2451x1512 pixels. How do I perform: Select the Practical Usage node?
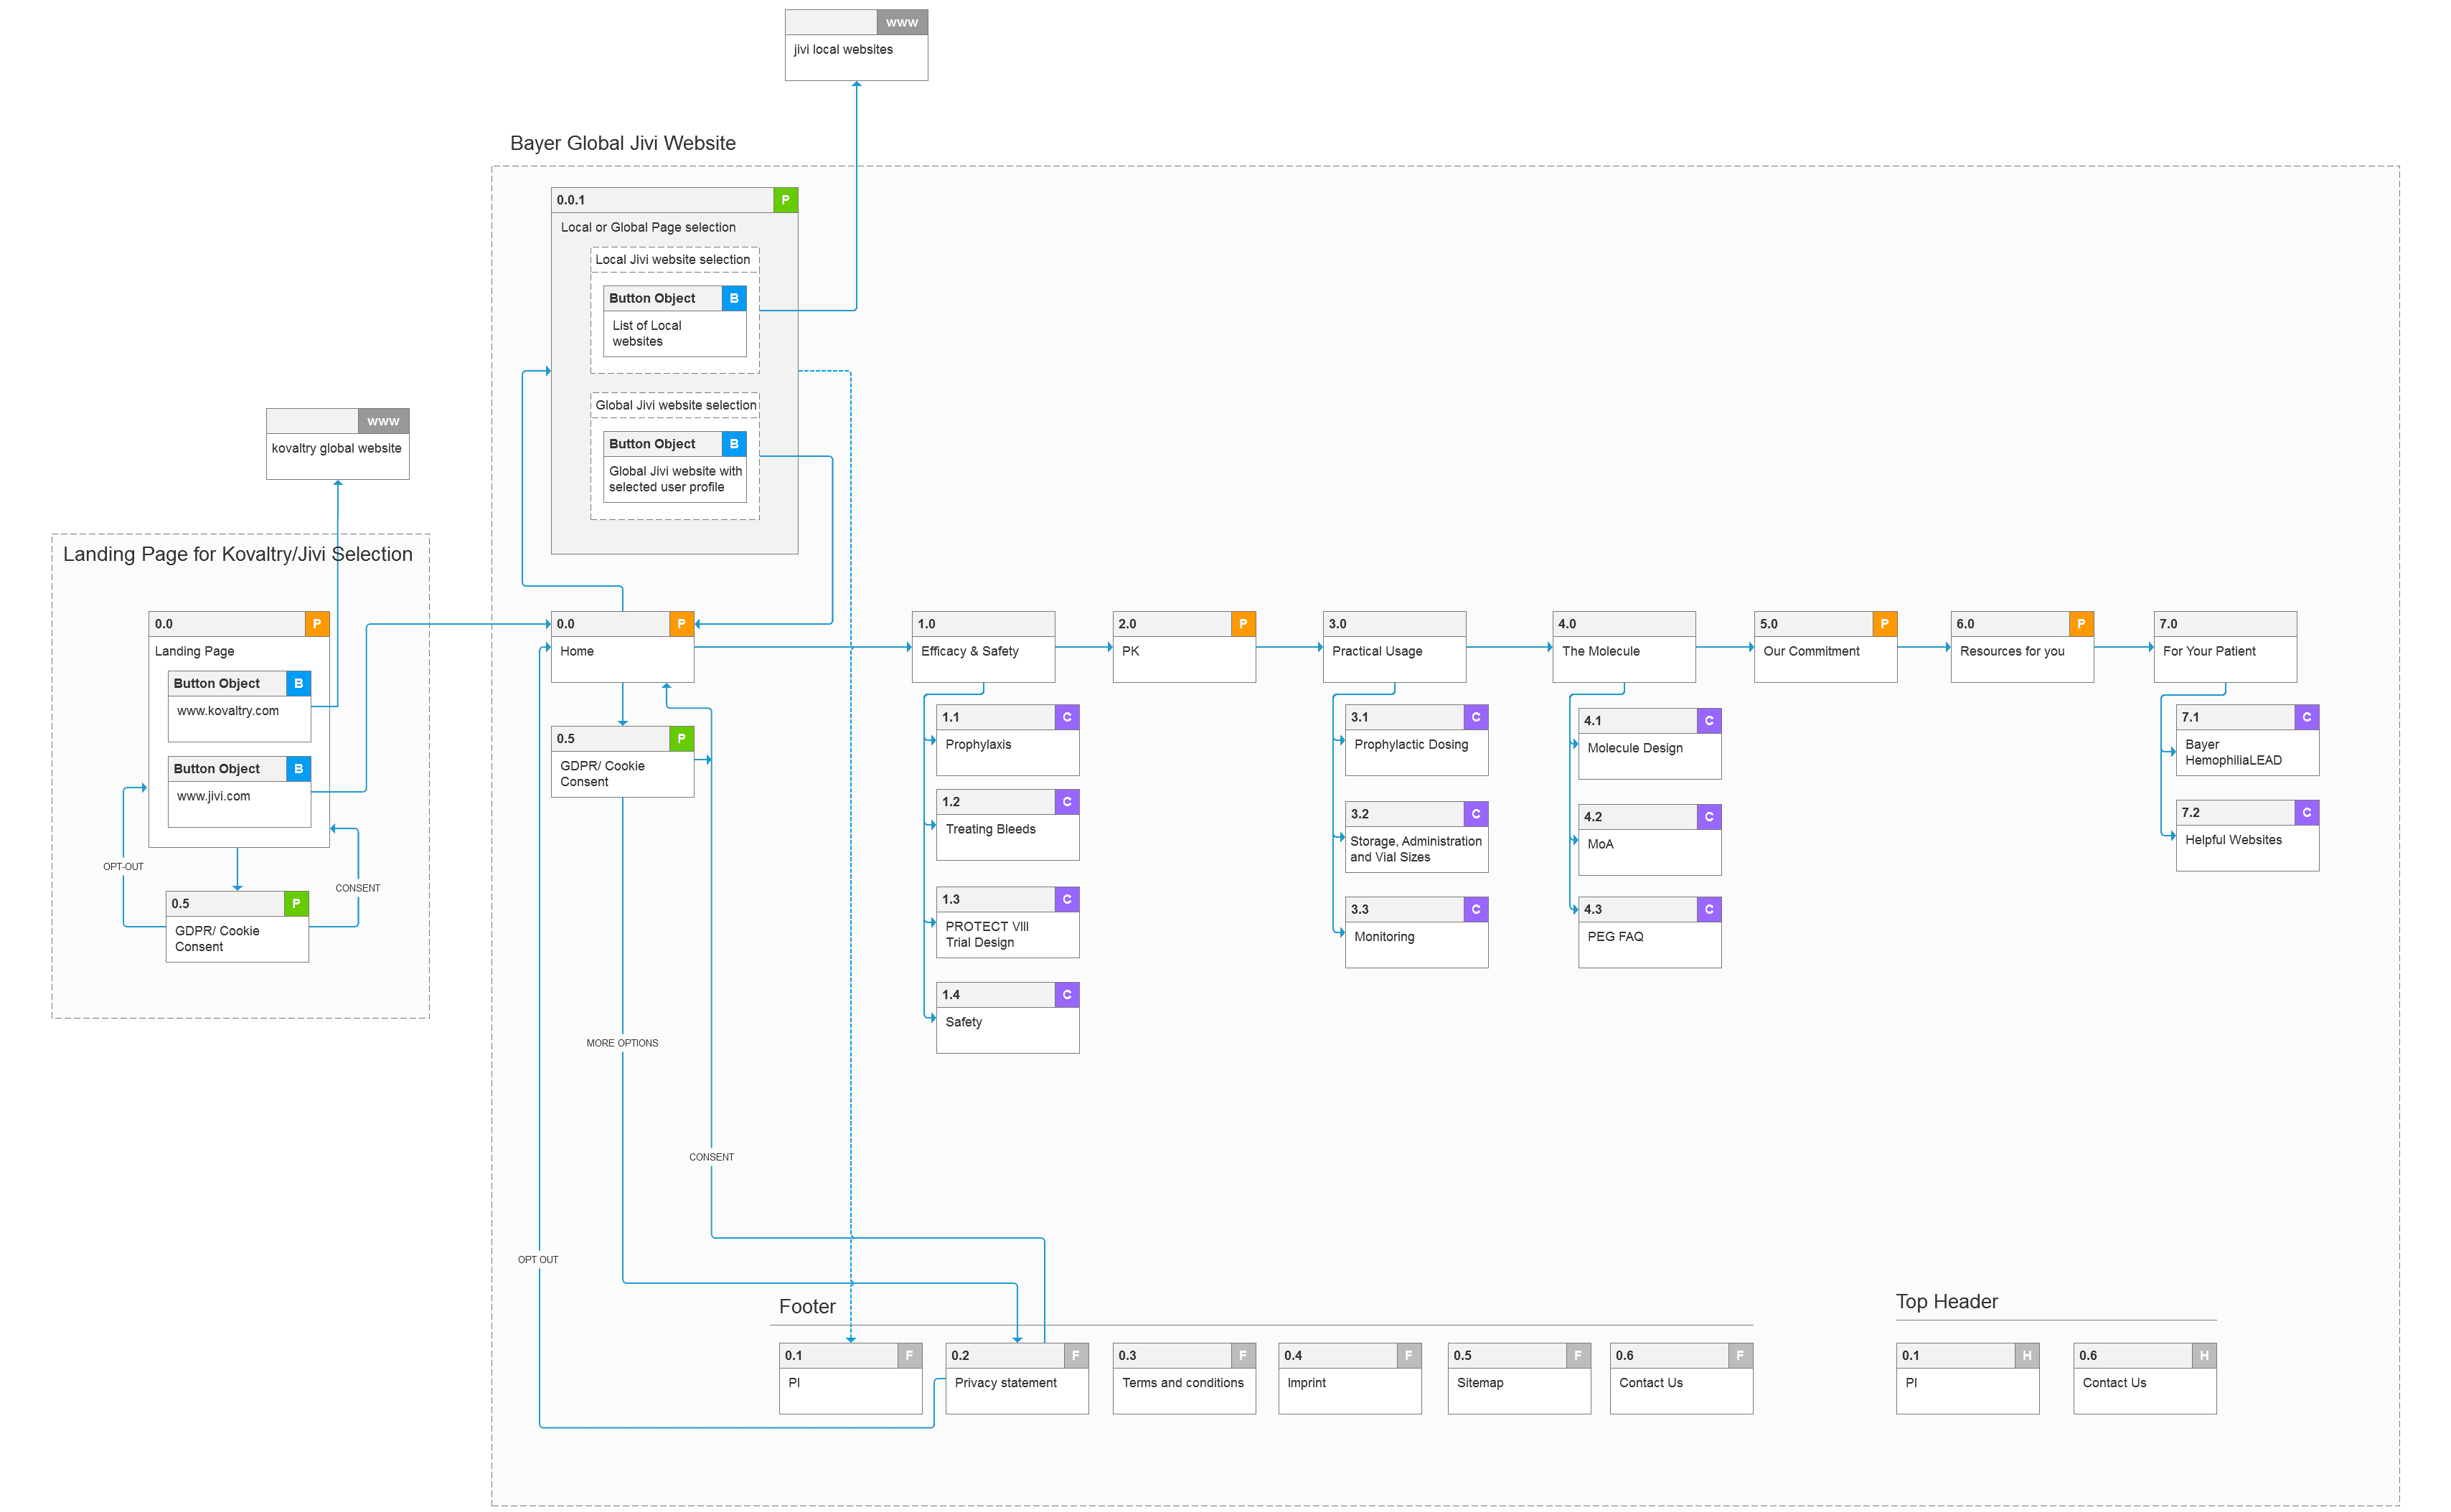1395,647
